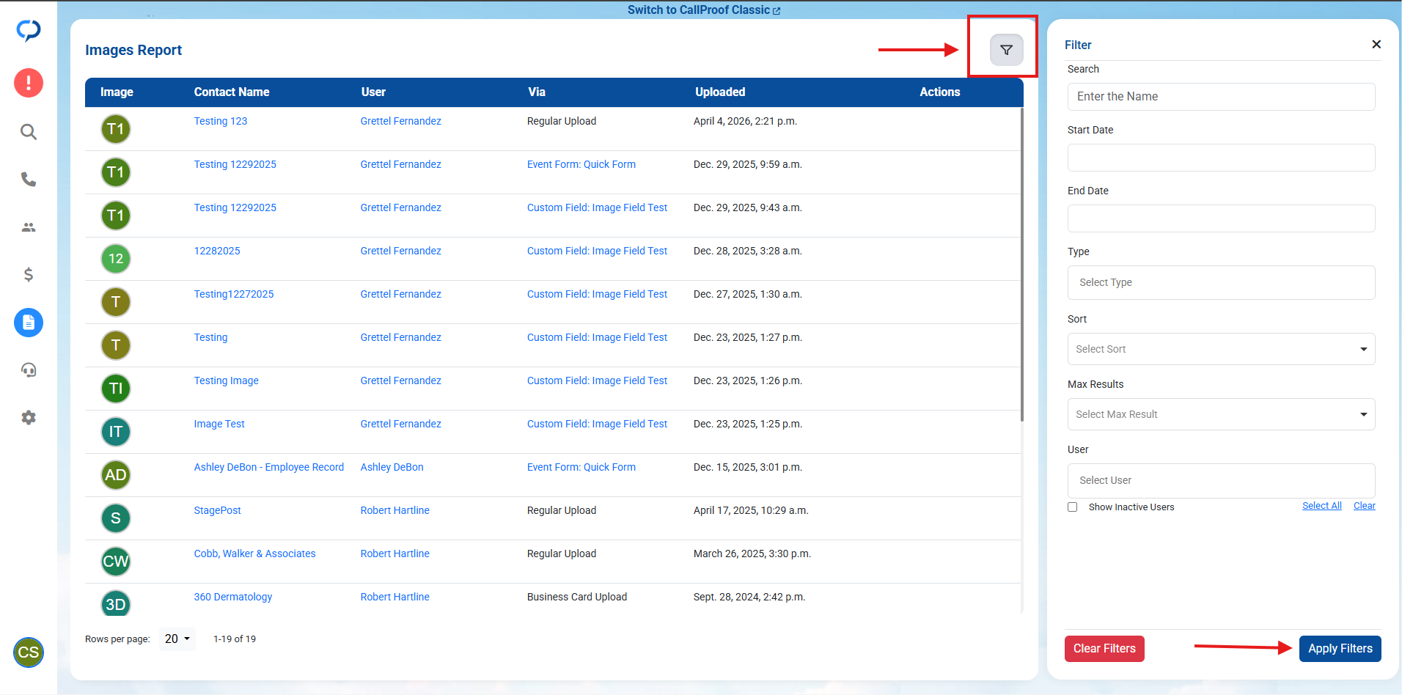Click the '1-19 of 19' pagination text
1402x695 pixels.
tap(235, 639)
